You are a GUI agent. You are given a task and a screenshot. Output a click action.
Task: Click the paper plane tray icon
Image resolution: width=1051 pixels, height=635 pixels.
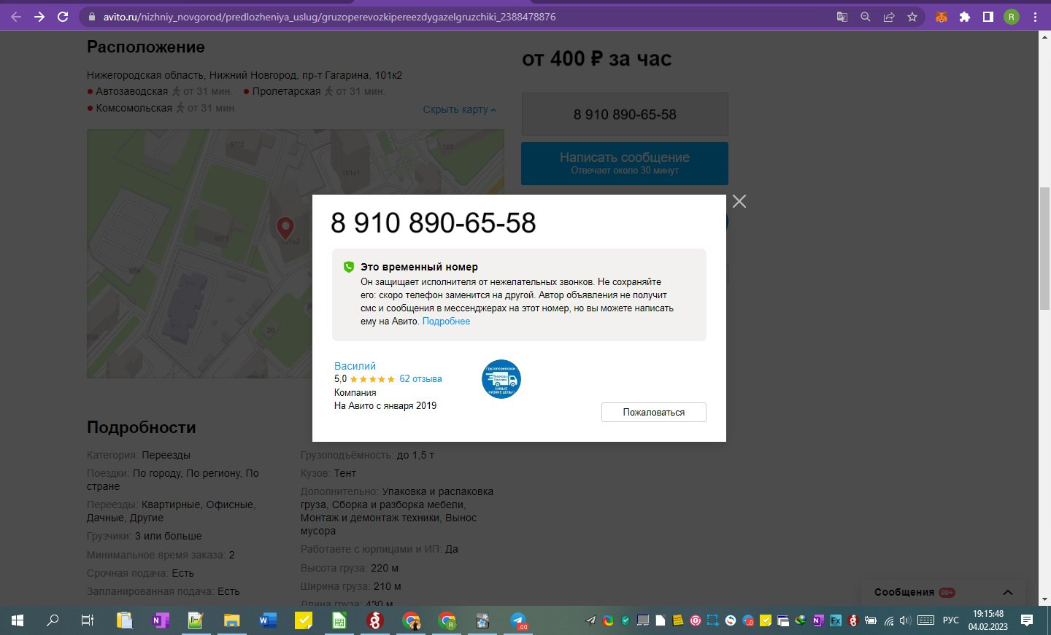click(590, 620)
